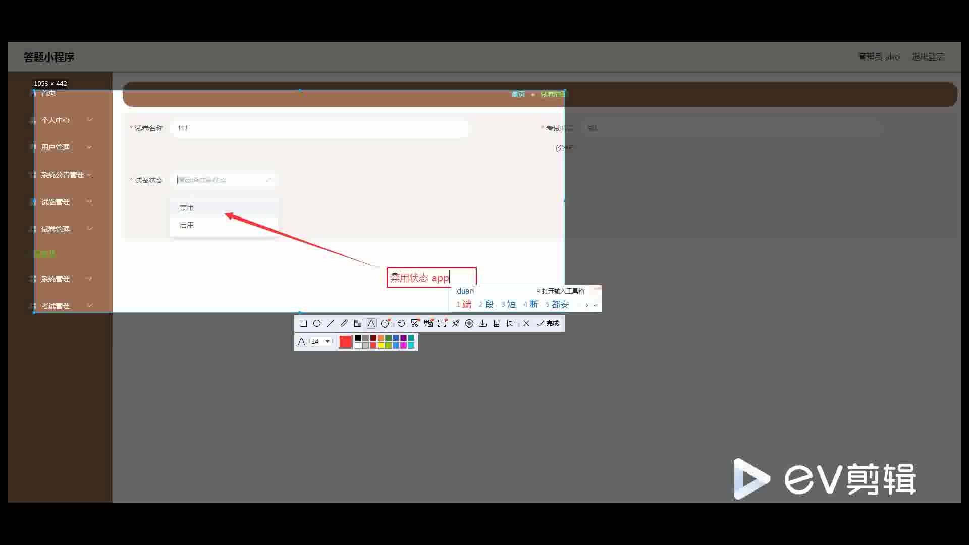Click the bookmark icon in the screenshot toolbar

click(x=510, y=323)
